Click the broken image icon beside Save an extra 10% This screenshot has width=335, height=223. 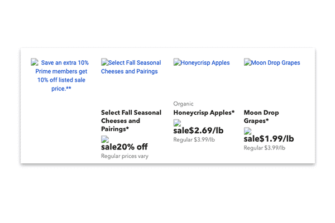pyautogui.click(x=35, y=62)
